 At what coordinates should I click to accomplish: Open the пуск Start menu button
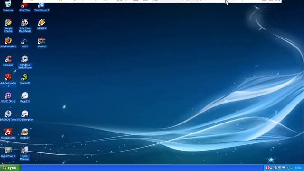[x=10, y=168]
